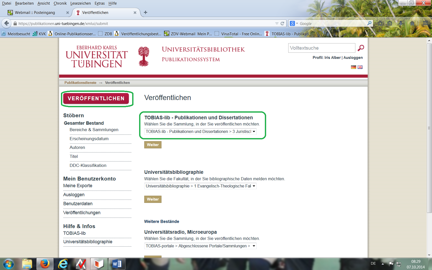Open Universitätsbibliographie help link in sidebar
This screenshot has height=270, width=432.
pos(88,242)
